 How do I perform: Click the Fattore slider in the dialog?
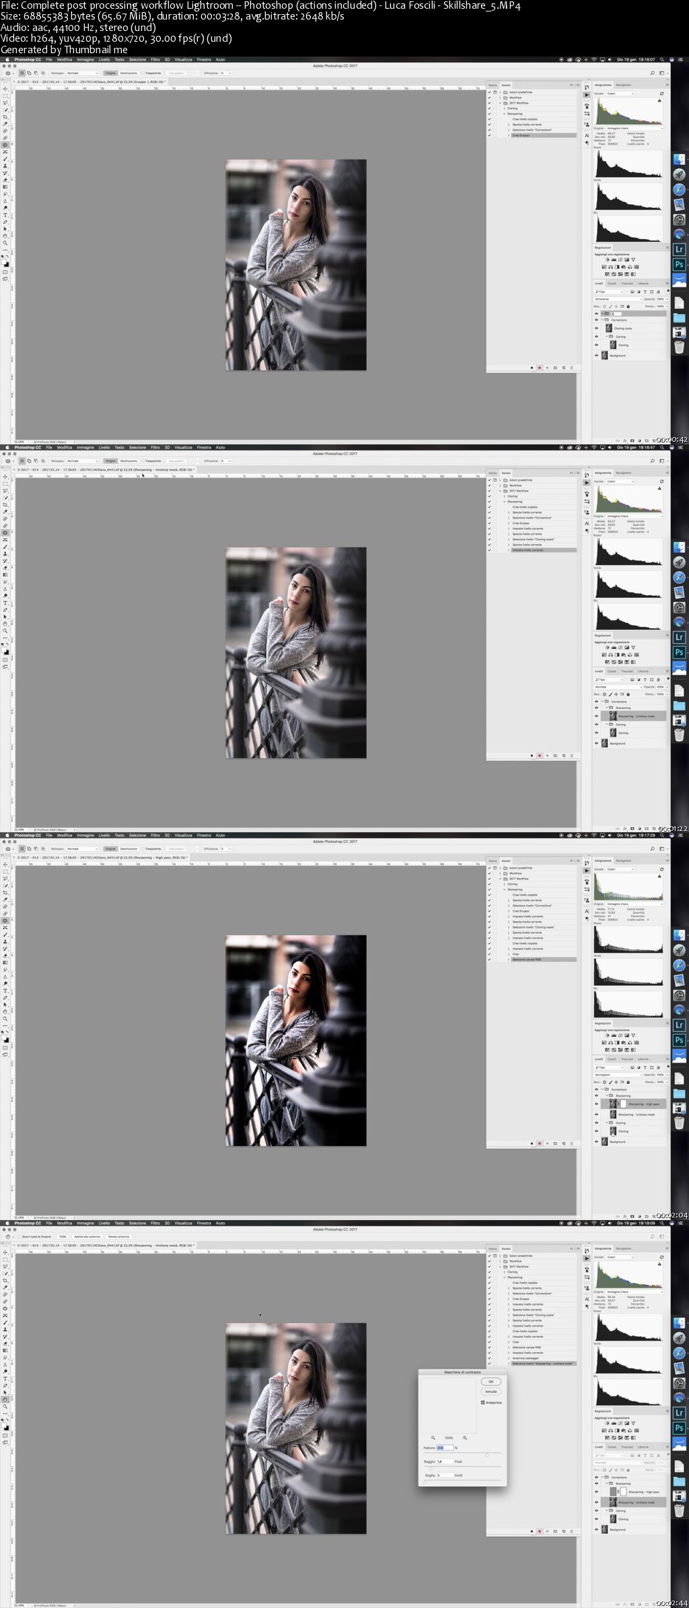[x=462, y=1454]
